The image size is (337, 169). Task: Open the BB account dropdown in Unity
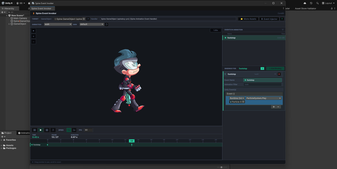(21, 3)
